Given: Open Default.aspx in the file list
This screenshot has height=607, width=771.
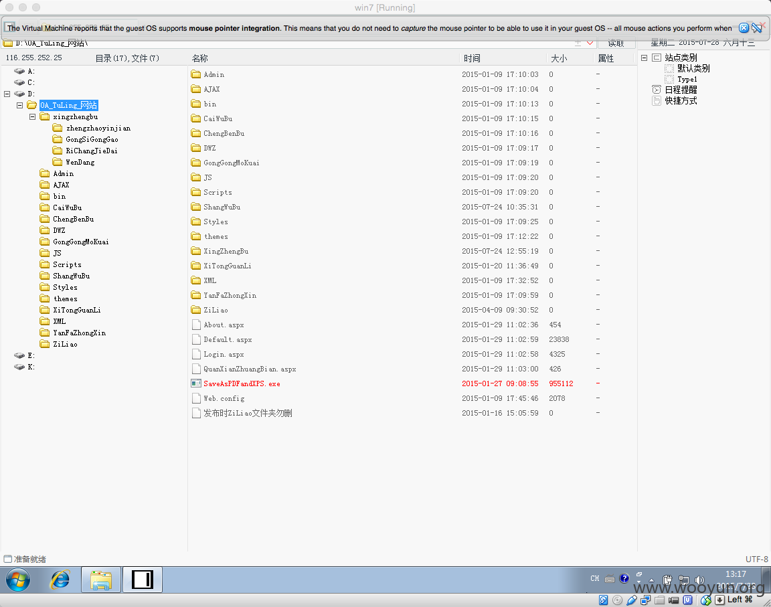Looking at the screenshot, I should pyautogui.click(x=228, y=339).
